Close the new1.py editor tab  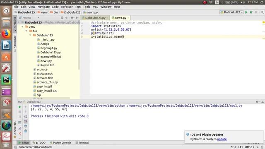128,18
